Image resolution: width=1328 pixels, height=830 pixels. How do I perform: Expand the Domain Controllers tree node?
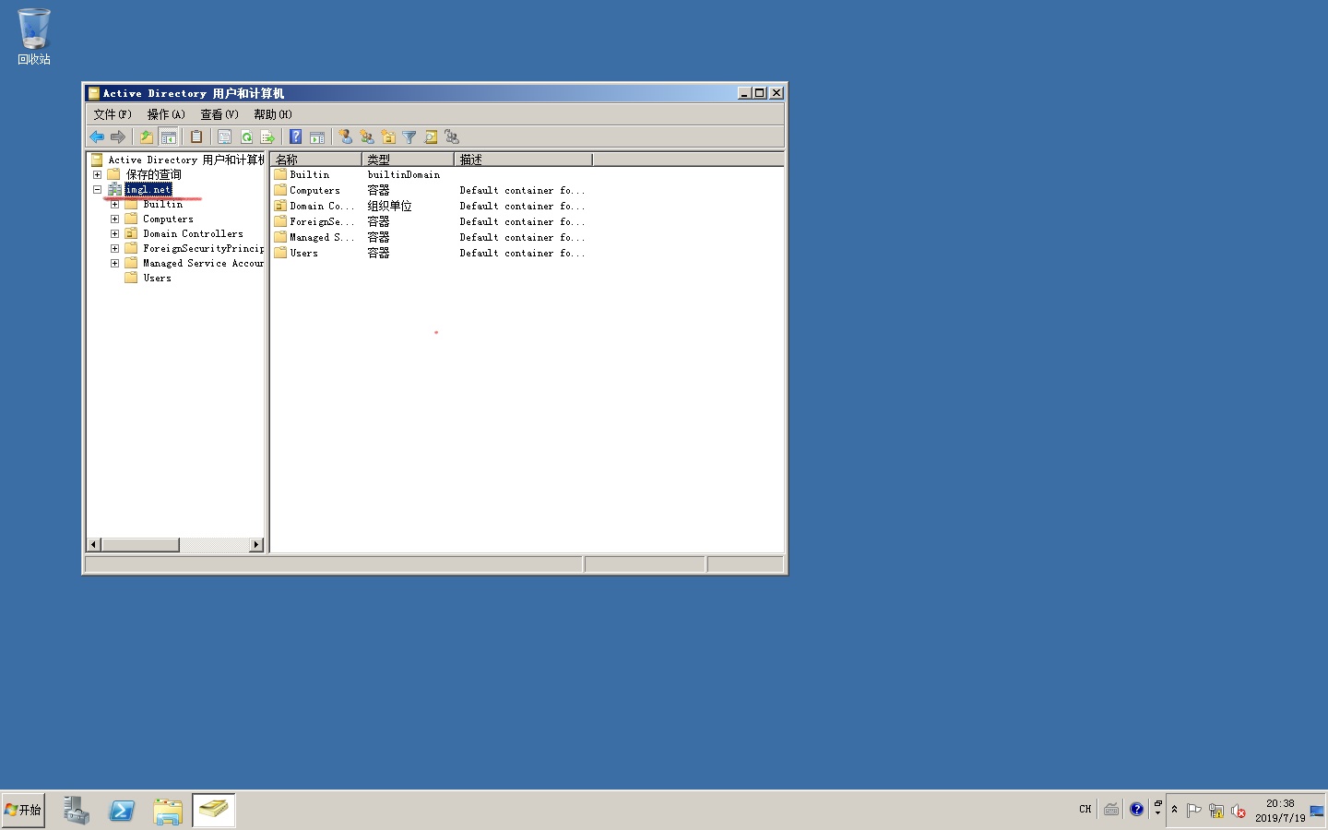pos(114,233)
